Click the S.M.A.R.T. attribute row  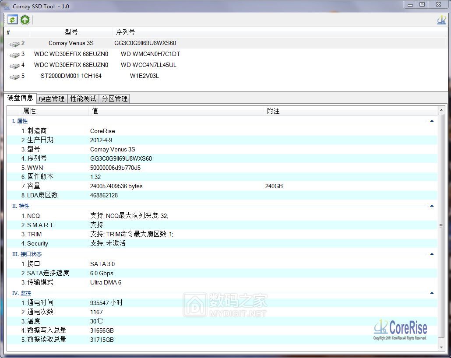(x=222, y=225)
